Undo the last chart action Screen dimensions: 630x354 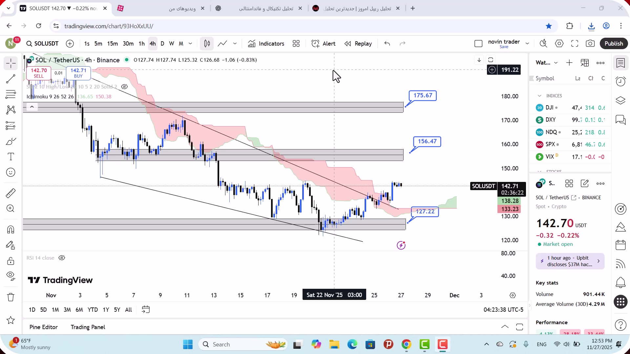[x=387, y=44]
